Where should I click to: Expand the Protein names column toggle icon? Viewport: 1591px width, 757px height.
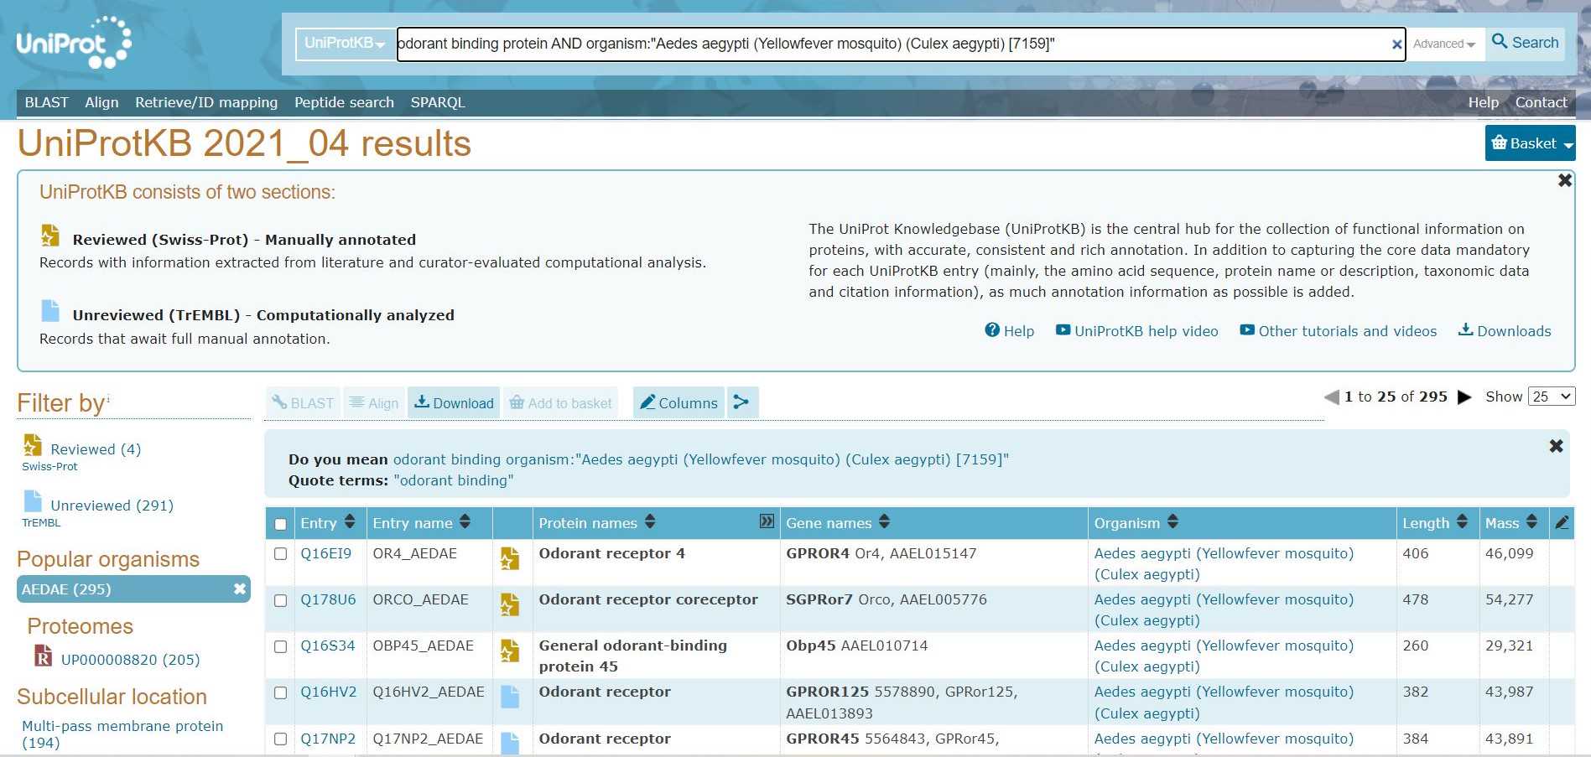point(767,521)
